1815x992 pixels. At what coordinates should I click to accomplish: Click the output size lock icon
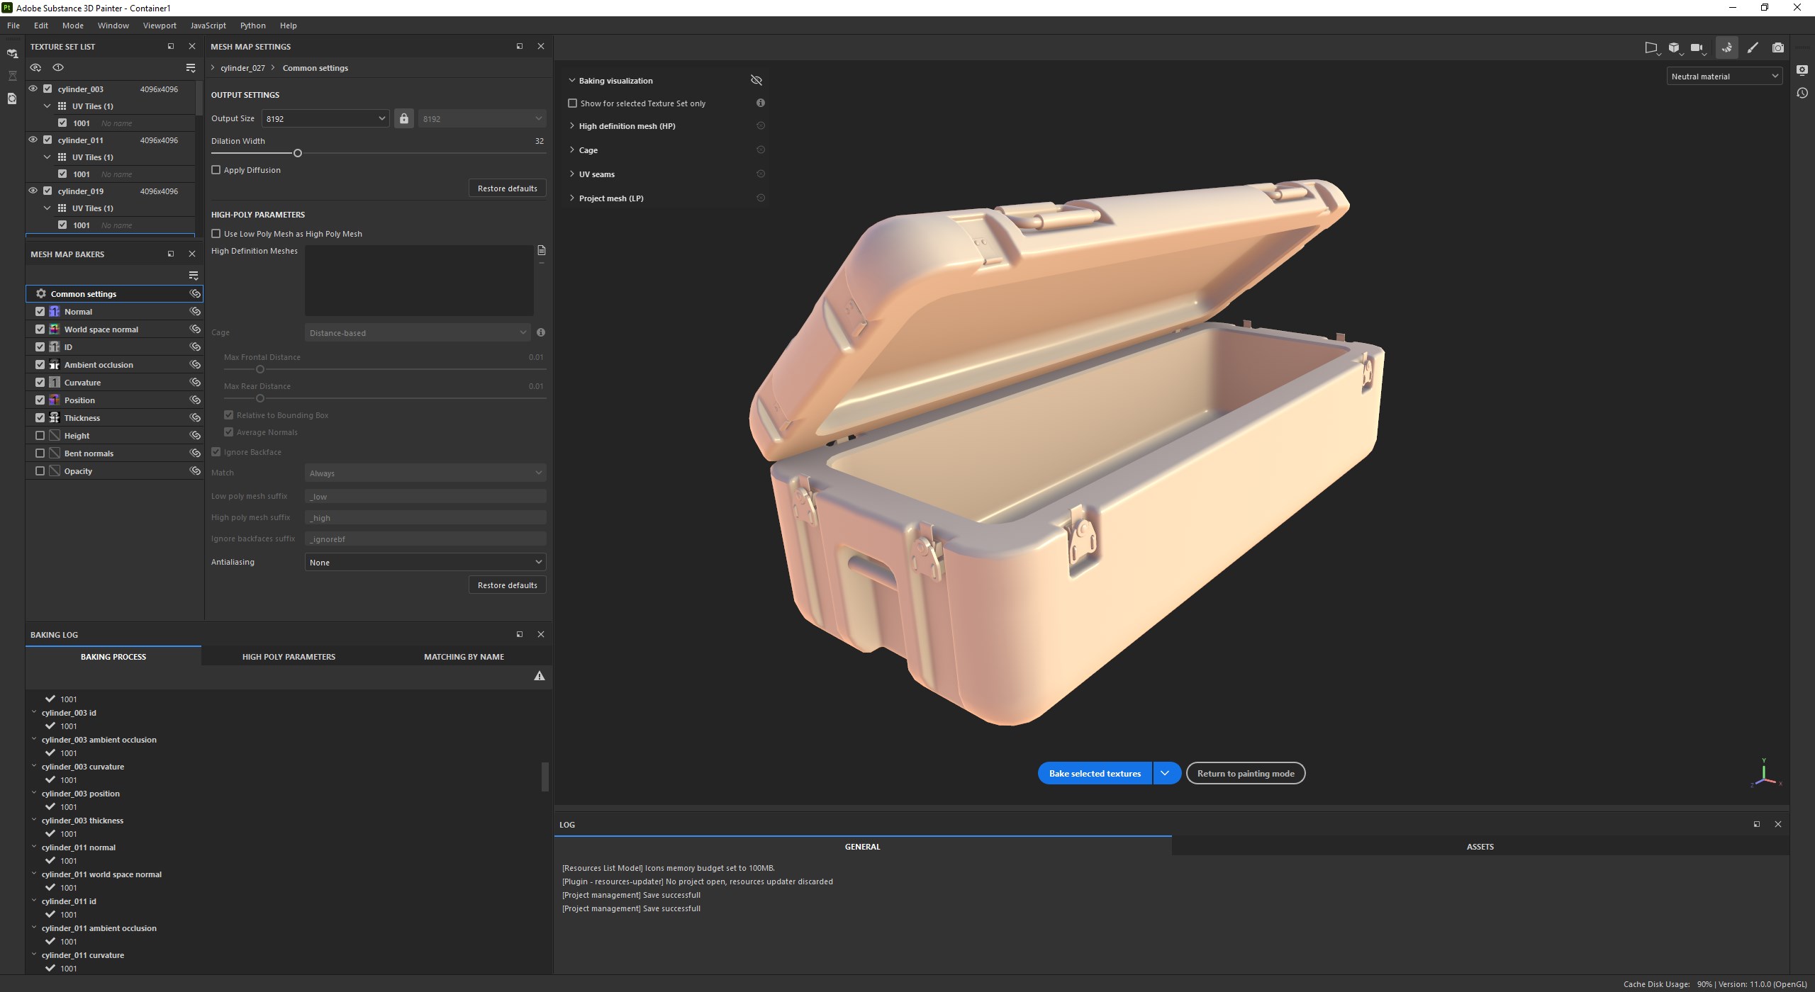403,118
